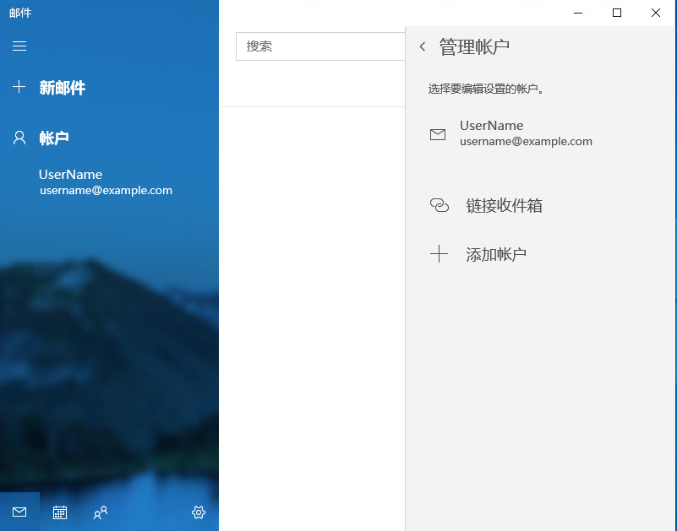Click the envelope icon next to UserName

tap(438, 134)
